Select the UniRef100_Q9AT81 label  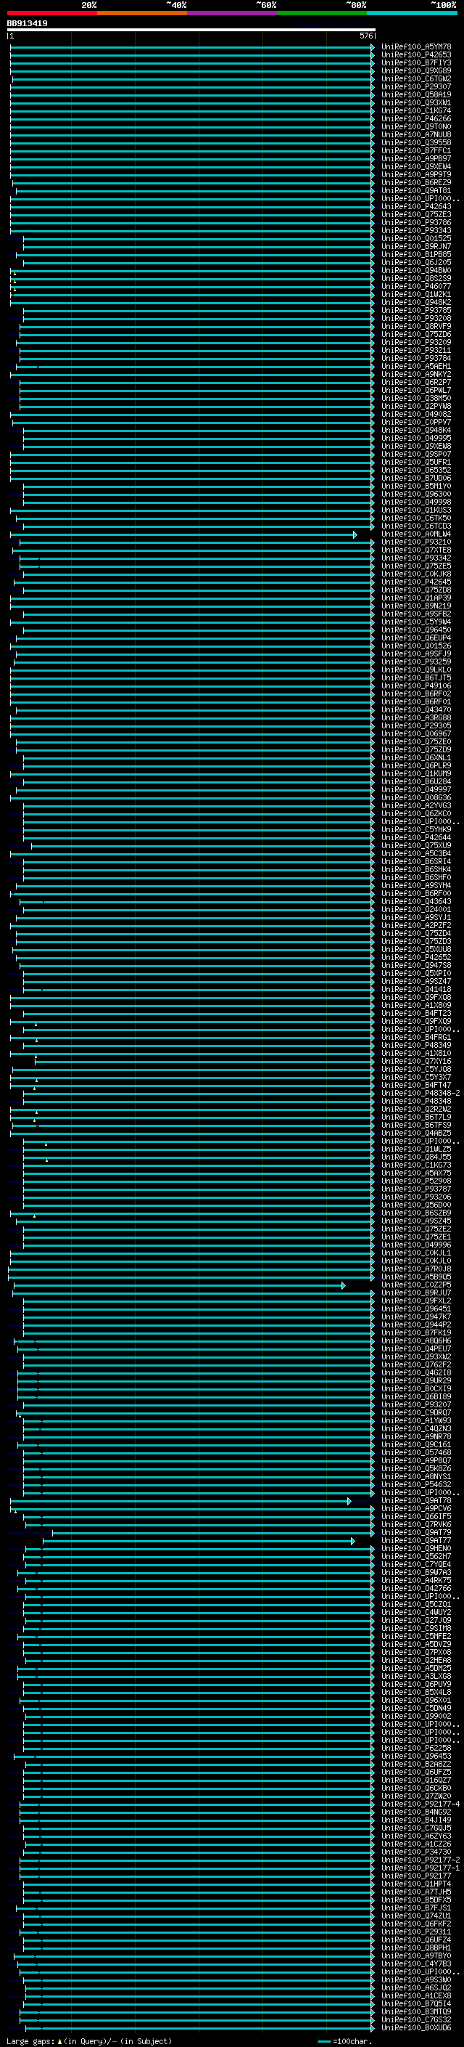(x=416, y=191)
